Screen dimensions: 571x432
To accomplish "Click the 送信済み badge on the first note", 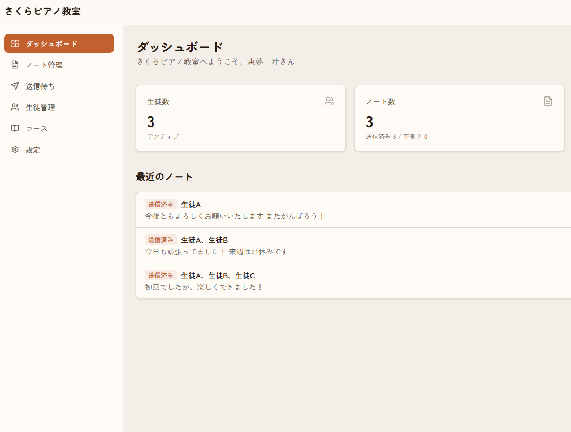I will pos(160,204).
